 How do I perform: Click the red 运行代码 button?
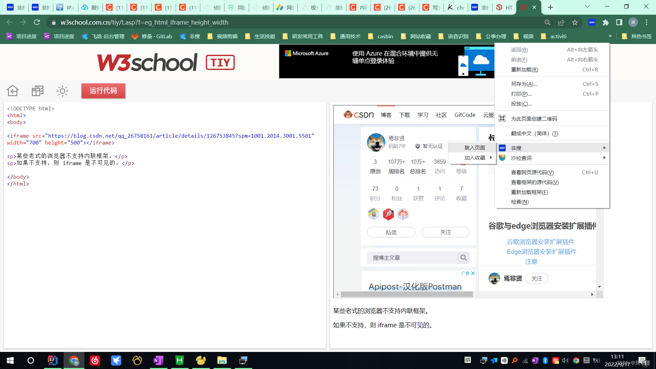point(103,91)
